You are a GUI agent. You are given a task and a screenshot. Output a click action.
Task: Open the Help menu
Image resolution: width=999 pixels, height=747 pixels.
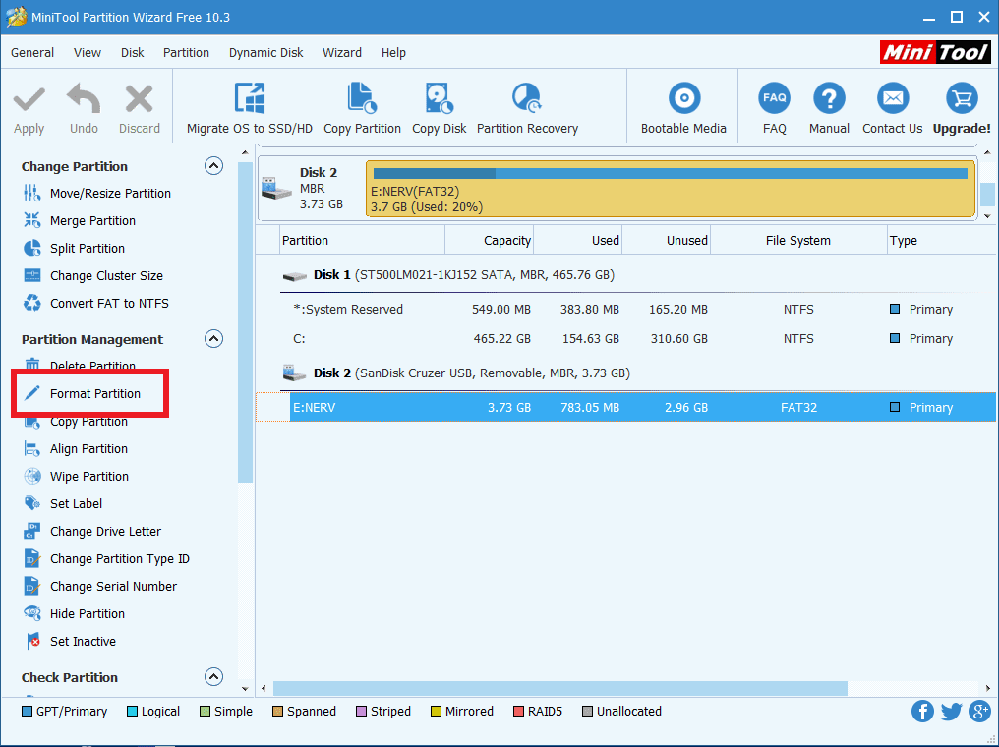[393, 53]
